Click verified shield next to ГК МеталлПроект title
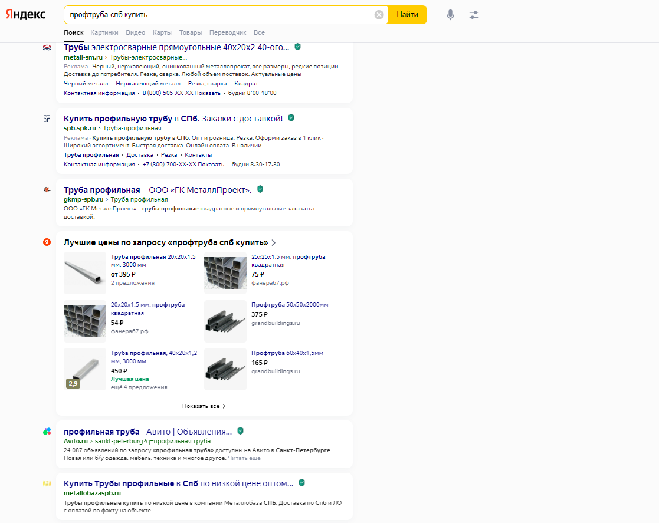 [260, 189]
